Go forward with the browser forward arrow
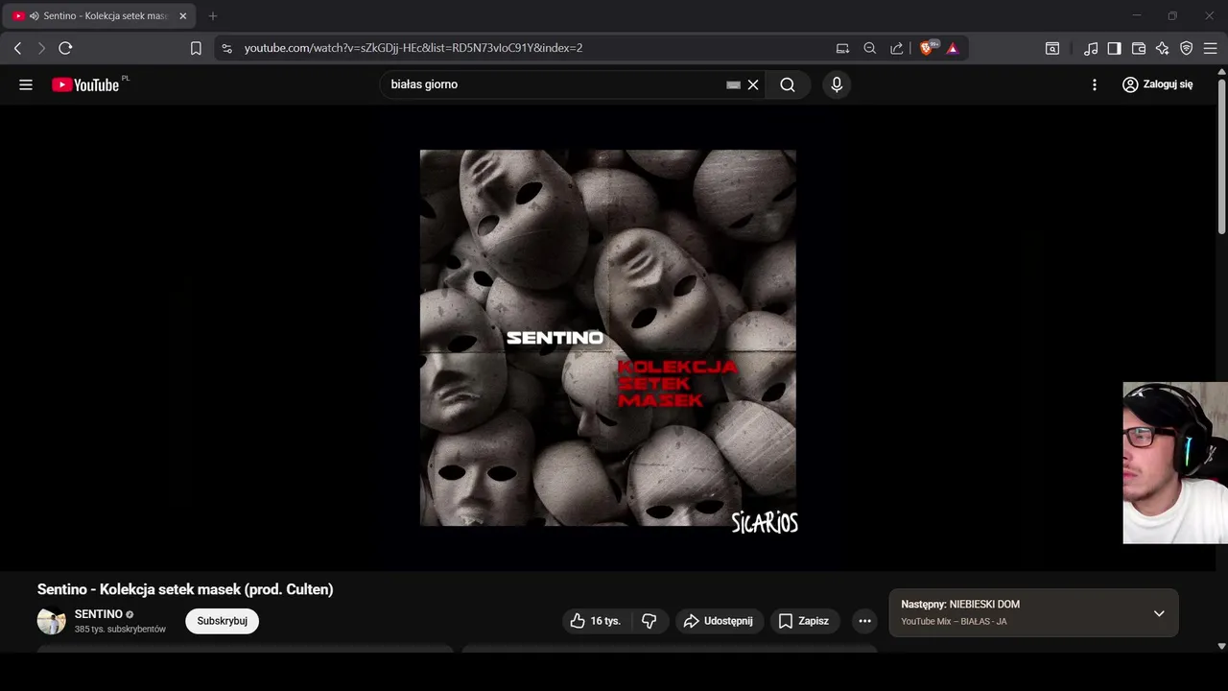The height and width of the screenshot is (691, 1228). (x=41, y=48)
